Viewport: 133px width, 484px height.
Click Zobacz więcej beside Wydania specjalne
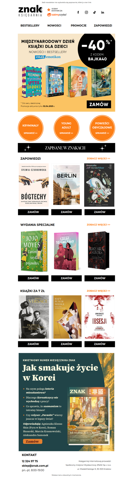point(98,225)
